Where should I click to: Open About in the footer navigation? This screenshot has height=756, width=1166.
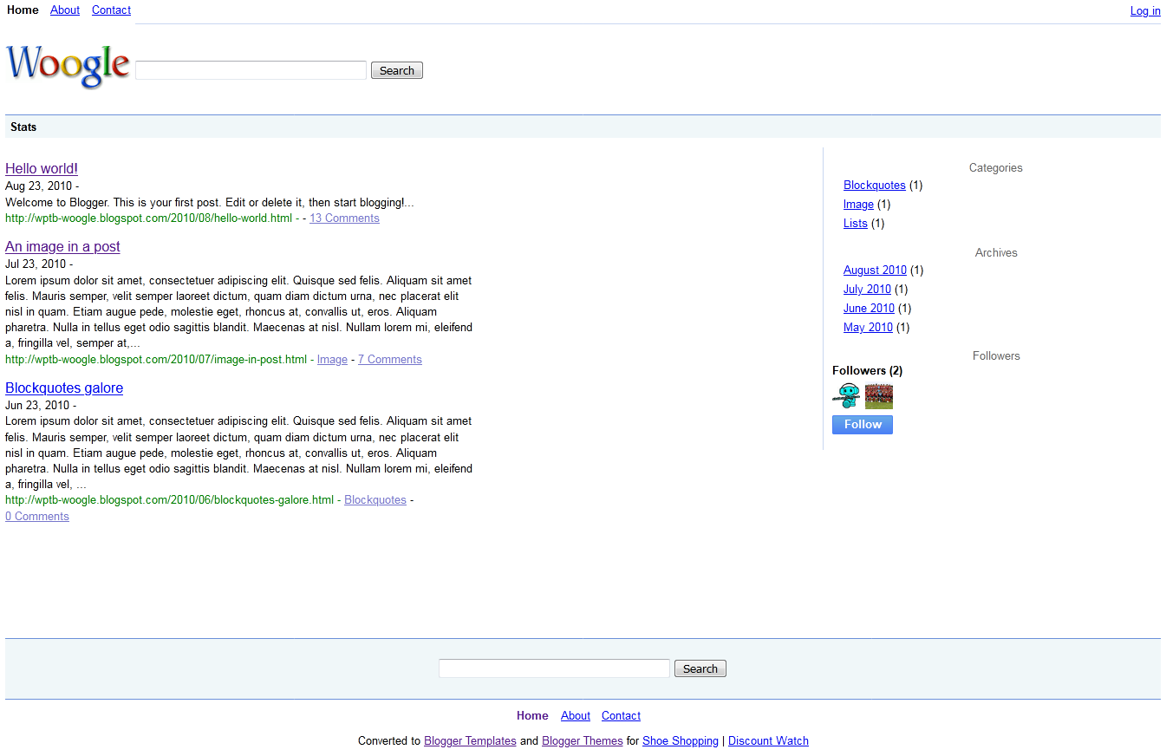click(576, 716)
